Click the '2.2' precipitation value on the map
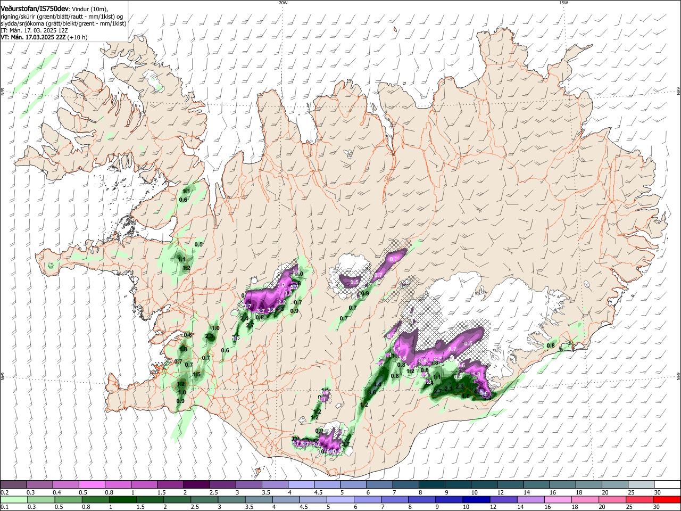 click(x=282, y=302)
